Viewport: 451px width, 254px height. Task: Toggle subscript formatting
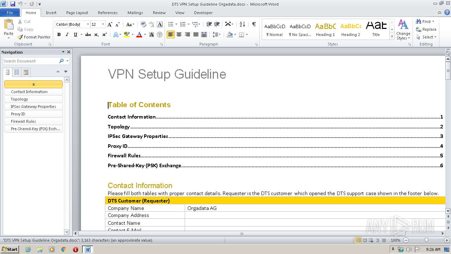pyautogui.click(x=96, y=35)
